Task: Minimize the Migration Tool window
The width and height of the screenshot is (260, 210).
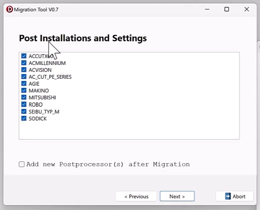Action: (207, 9)
